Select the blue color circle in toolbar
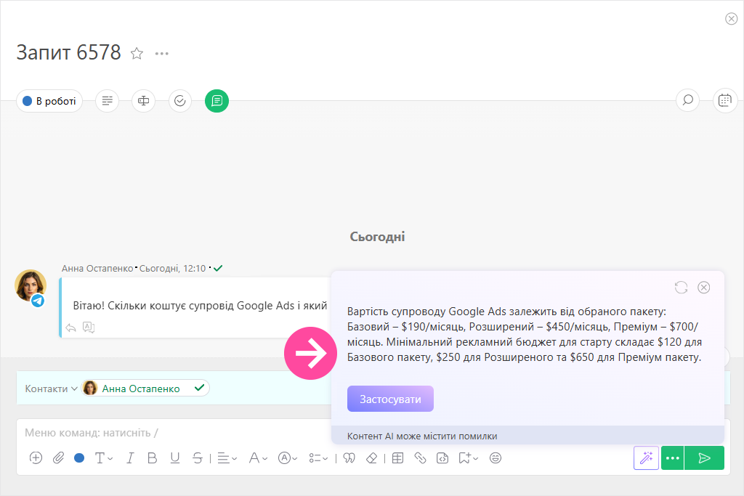 79,458
